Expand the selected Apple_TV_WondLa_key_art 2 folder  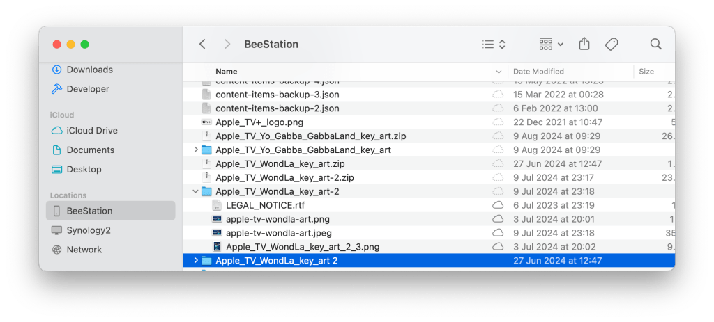pyautogui.click(x=196, y=261)
